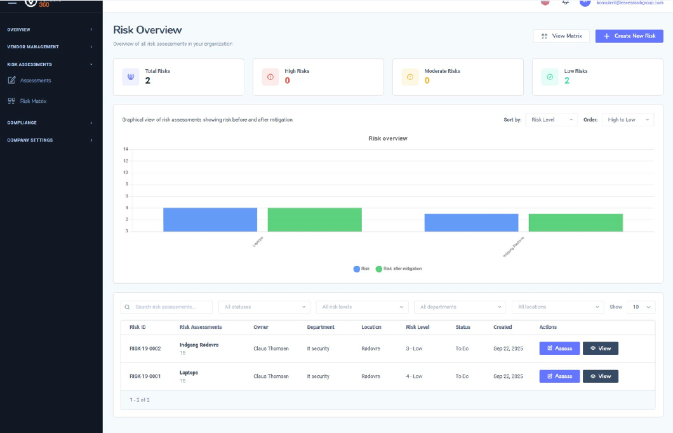Image resolution: width=673 pixels, height=433 pixels.
Task: Click the language flag icon in the header
Action: tap(545, 3)
